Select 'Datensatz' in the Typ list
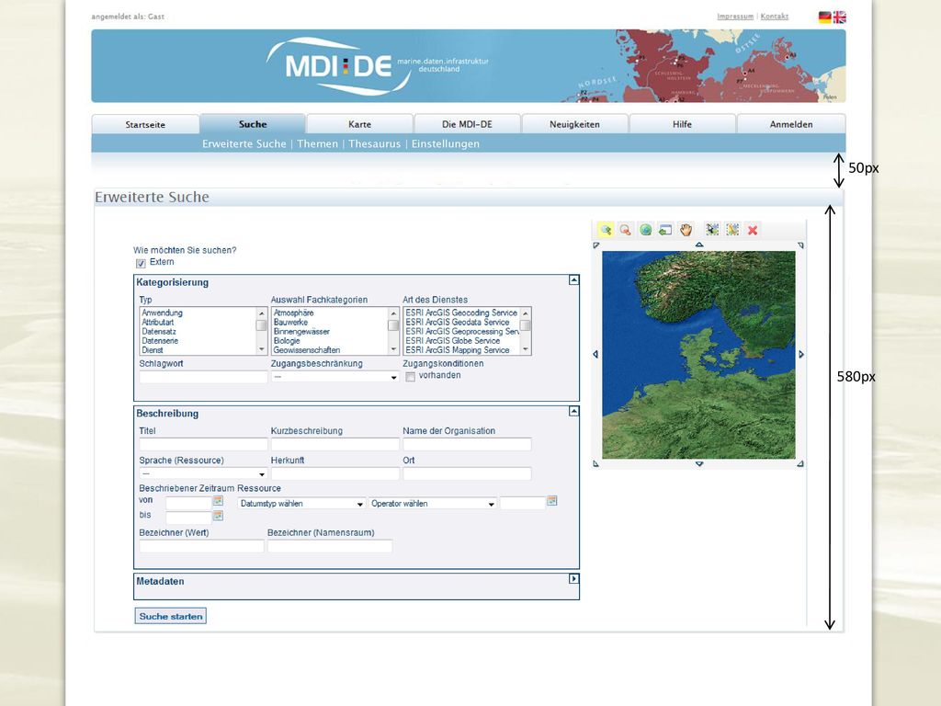Screen dimensions: 941x706 (159, 331)
